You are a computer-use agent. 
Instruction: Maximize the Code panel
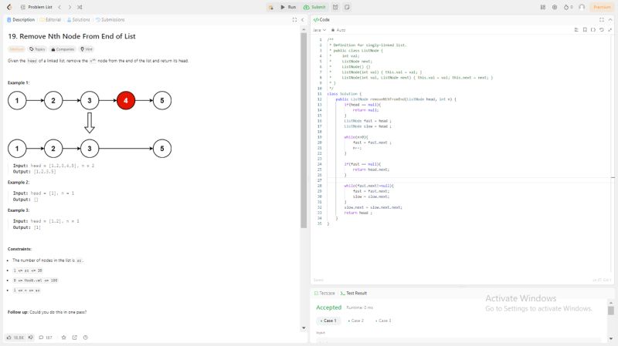[602, 20]
